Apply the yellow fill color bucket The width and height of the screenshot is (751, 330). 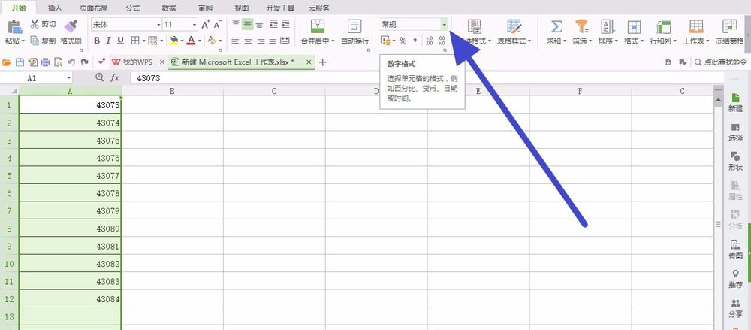point(174,41)
